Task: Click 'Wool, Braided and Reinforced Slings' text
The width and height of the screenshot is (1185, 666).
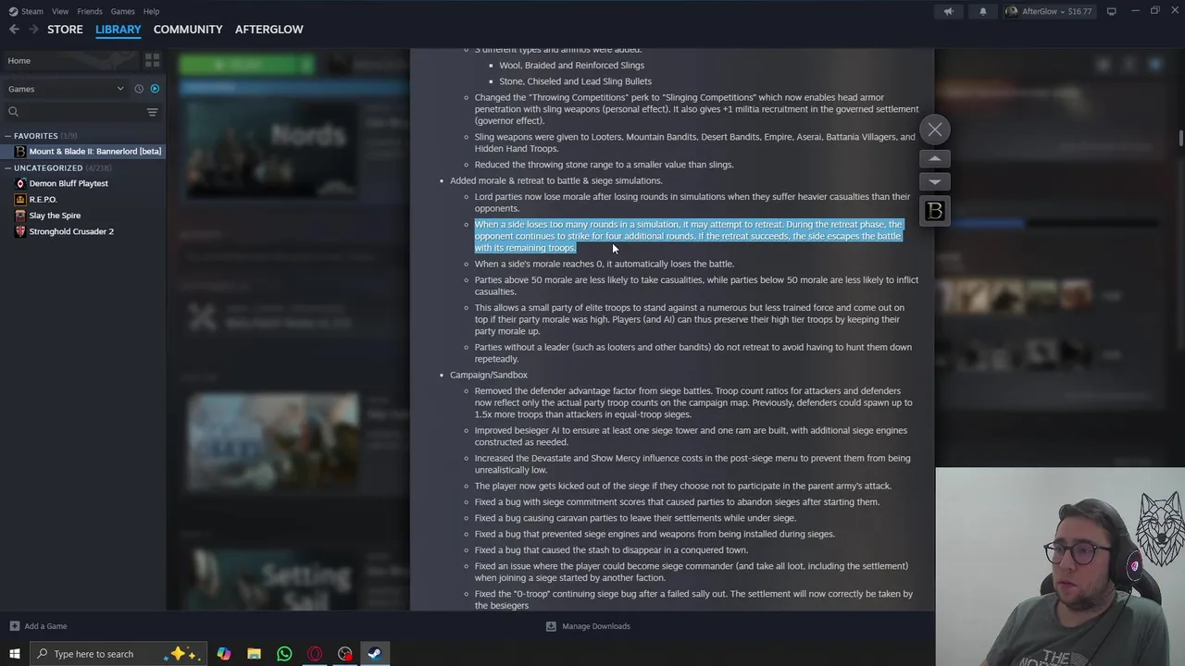Action: [x=571, y=66]
